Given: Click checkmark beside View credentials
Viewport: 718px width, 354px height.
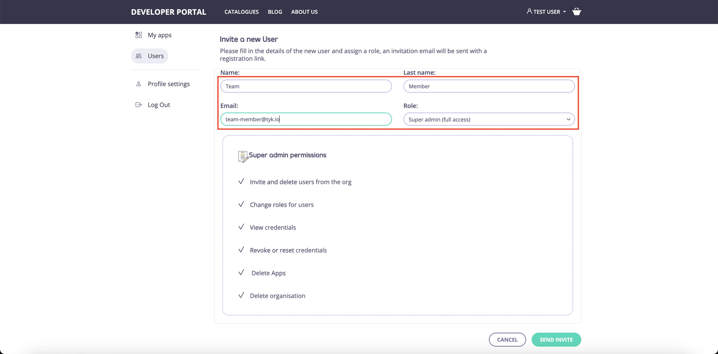Looking at the screenshot, I should [241, 227].
